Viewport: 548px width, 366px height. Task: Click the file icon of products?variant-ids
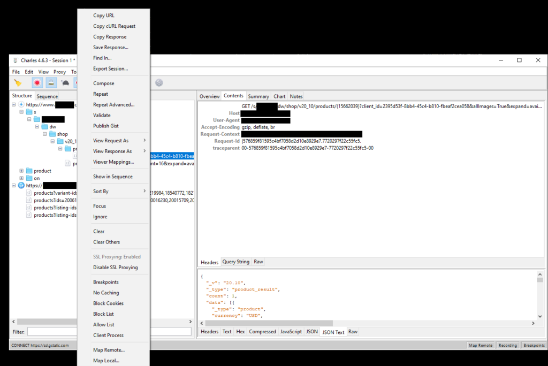29,193
